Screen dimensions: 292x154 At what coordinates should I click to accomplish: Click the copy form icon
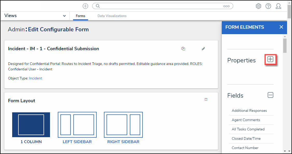tap(183, 49)
